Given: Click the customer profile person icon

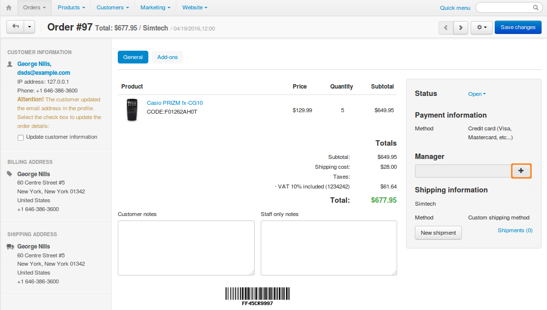Looking at the screenshot, I should [10, 64].
